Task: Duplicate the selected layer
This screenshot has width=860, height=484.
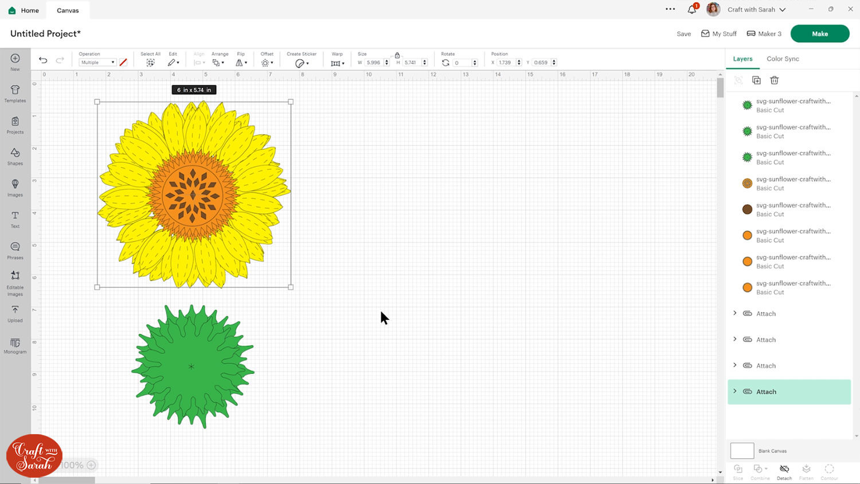Action: click(x=756, y=80)
